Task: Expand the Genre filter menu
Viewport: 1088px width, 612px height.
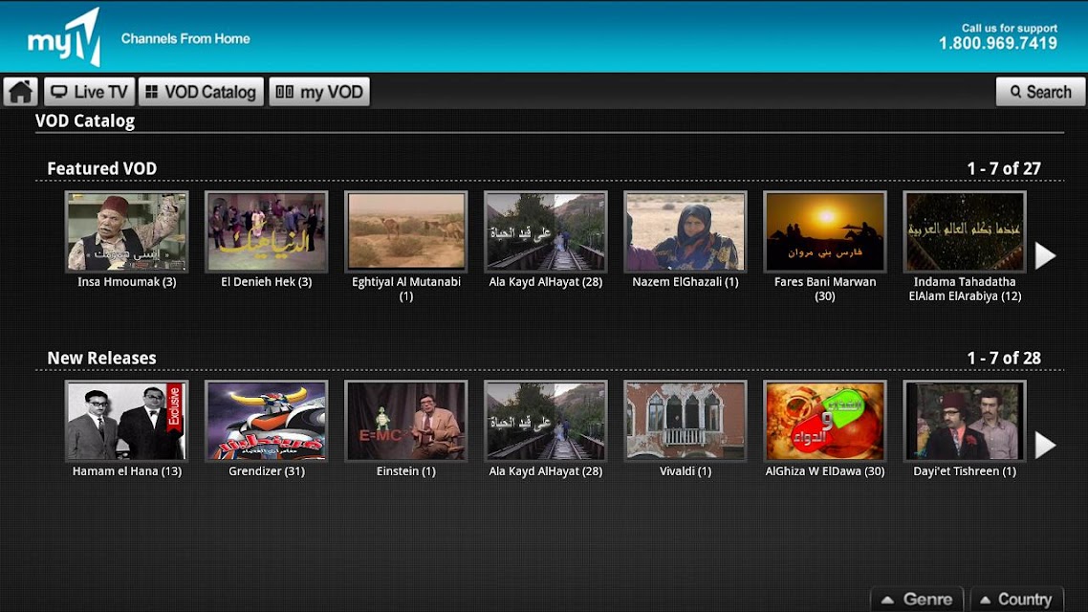Action: tap(917, 600)
